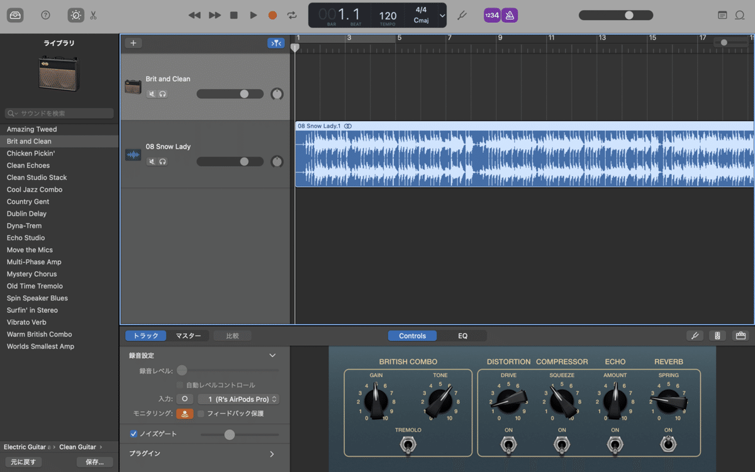
Task: Toggle the Cycle loop button
Action: click(292, 15)
